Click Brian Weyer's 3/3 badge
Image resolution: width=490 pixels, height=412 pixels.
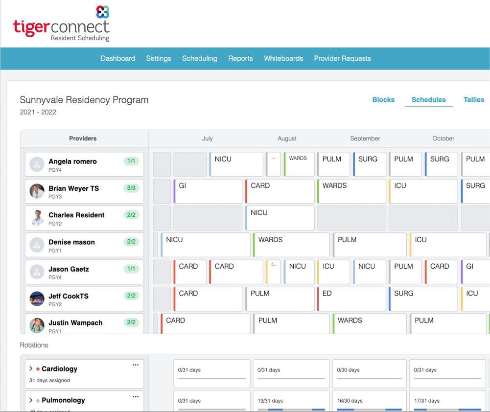tap(131, 188)
